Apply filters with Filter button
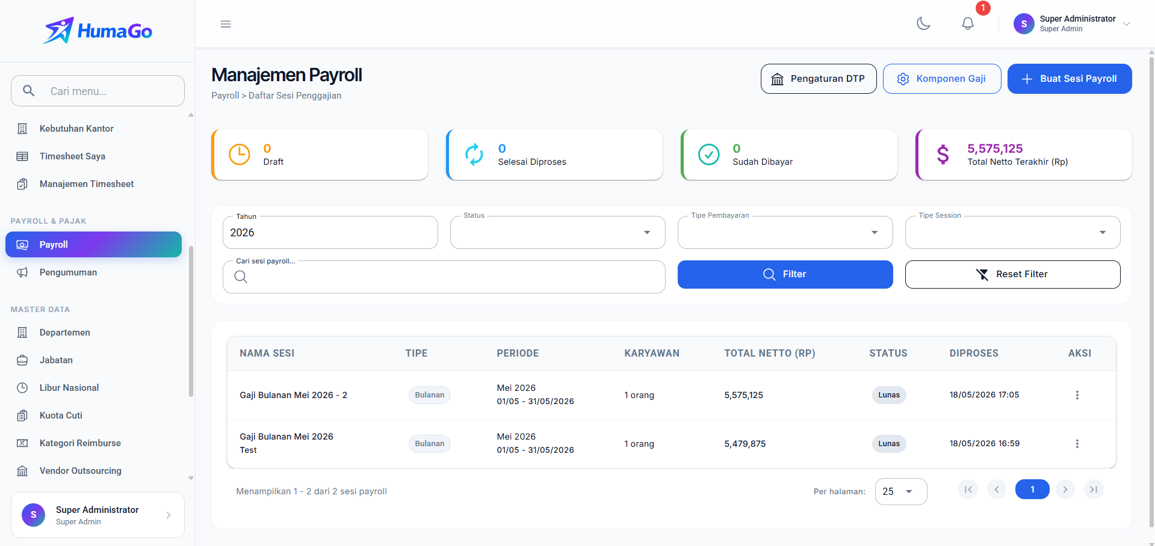The width and height of the screenshot is (1155, 546). tap(785, 274)
